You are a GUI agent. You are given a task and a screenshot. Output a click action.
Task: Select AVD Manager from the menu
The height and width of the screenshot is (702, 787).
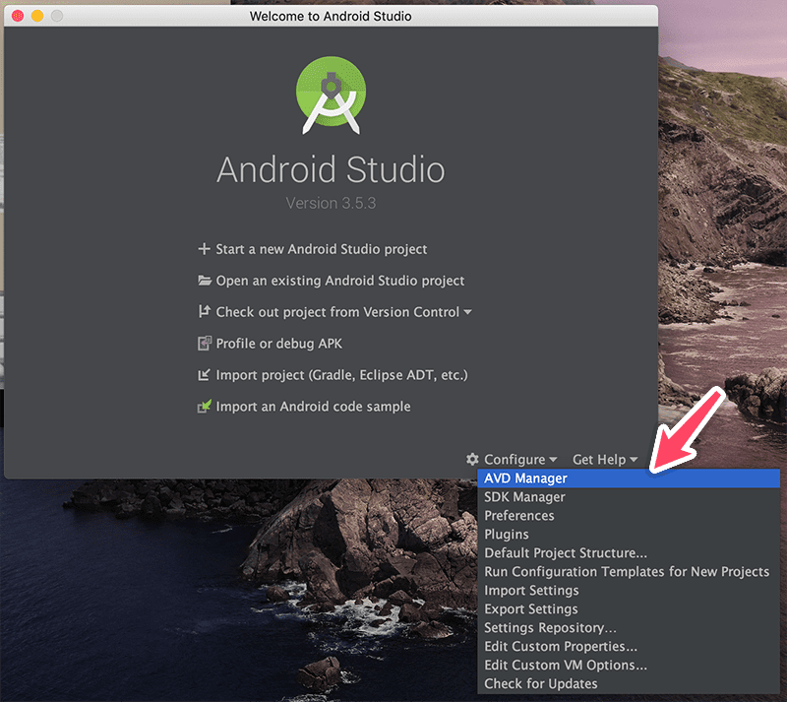629,478
